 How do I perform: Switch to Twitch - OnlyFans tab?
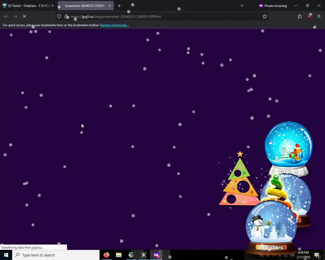point(28,6)
